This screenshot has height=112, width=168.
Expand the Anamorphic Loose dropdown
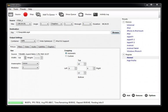point(30,64)
